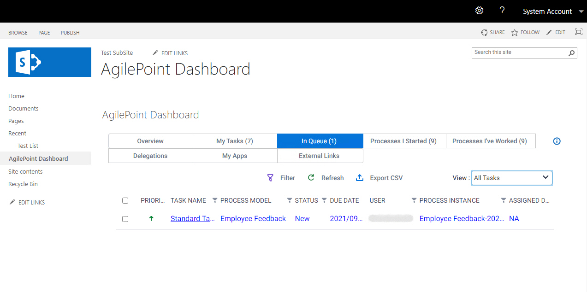Go to Home in the left navigation
Viewport: 587px width, 292px height.
tap(16, 96)
